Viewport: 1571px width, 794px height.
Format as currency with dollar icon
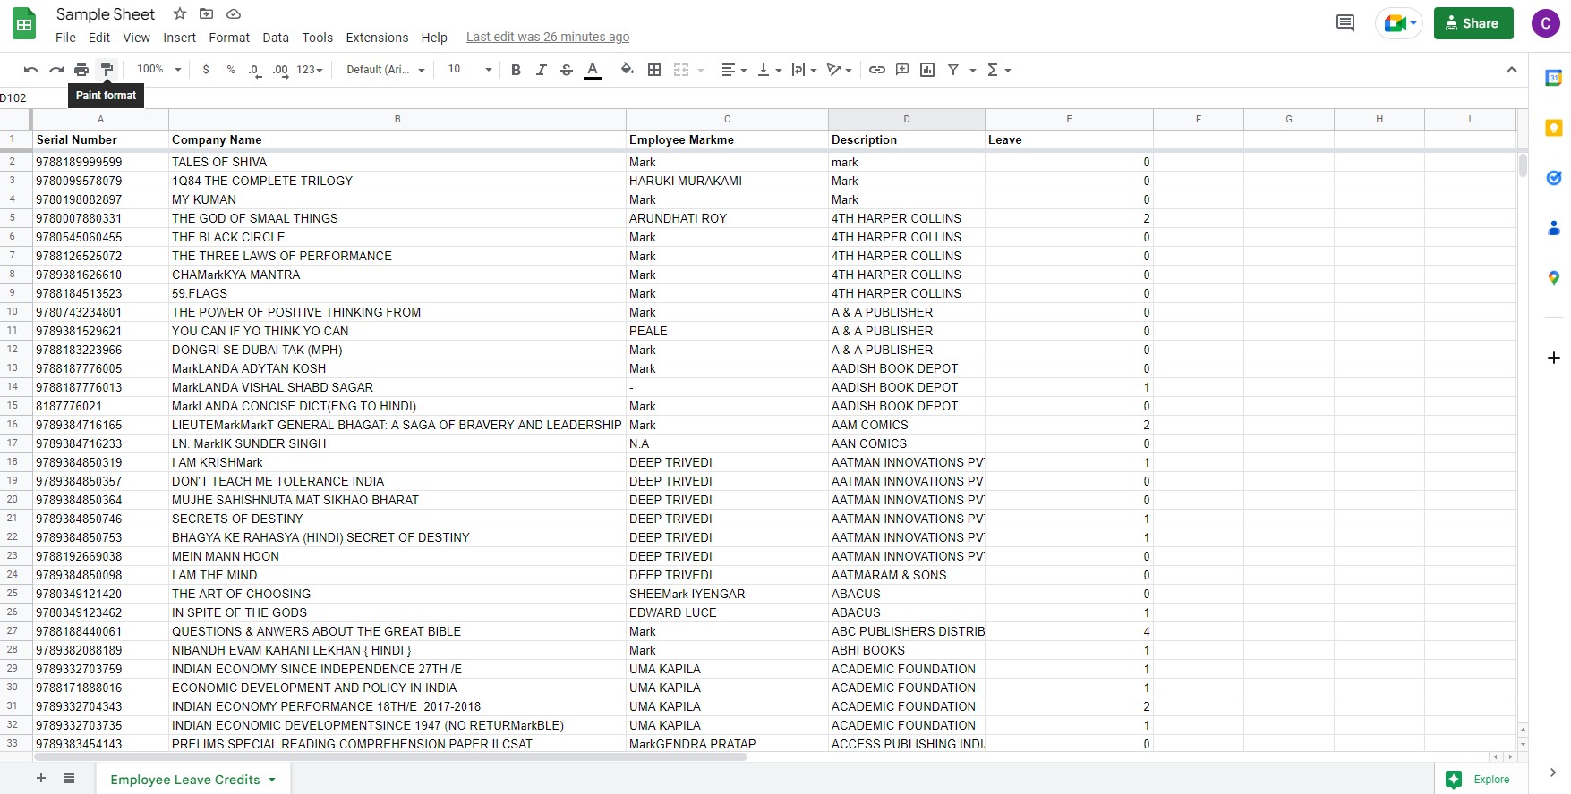coord(206,70)
